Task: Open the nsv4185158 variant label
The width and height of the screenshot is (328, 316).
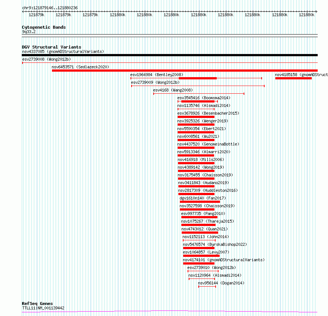Action: click(301, 75)
